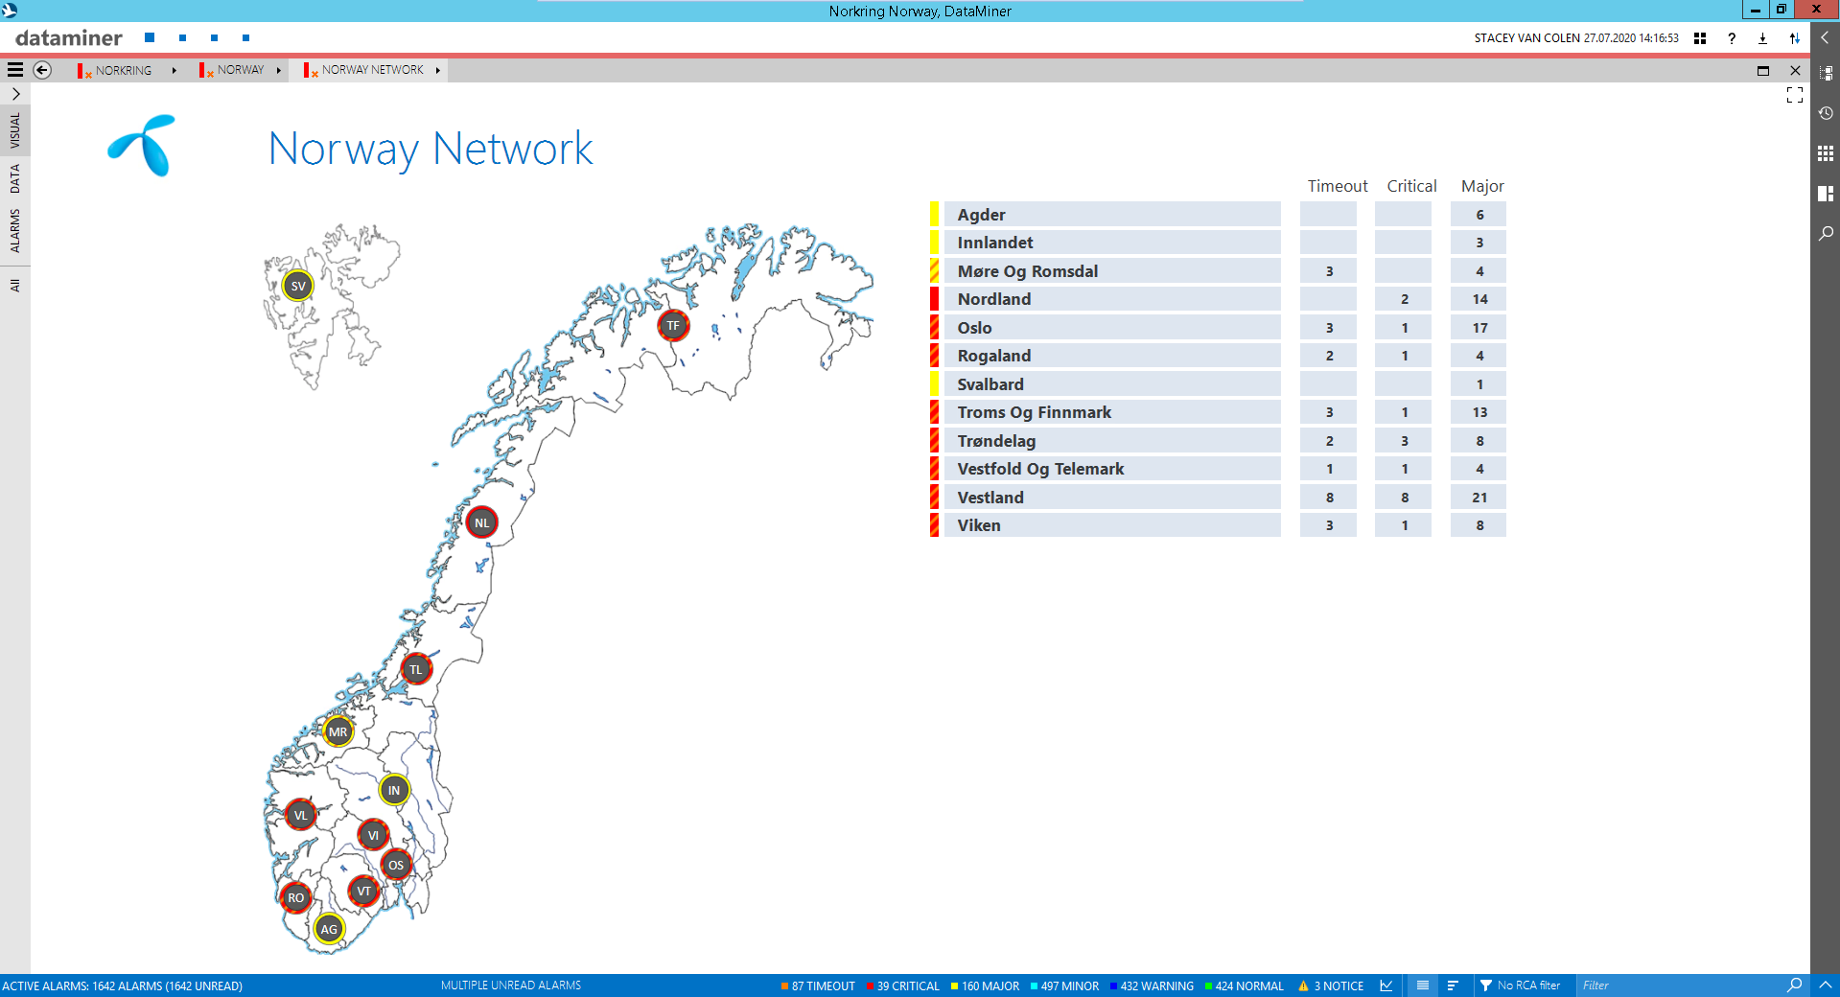
Task: Click the apps grid icon in header
Action: (1700, 38)
